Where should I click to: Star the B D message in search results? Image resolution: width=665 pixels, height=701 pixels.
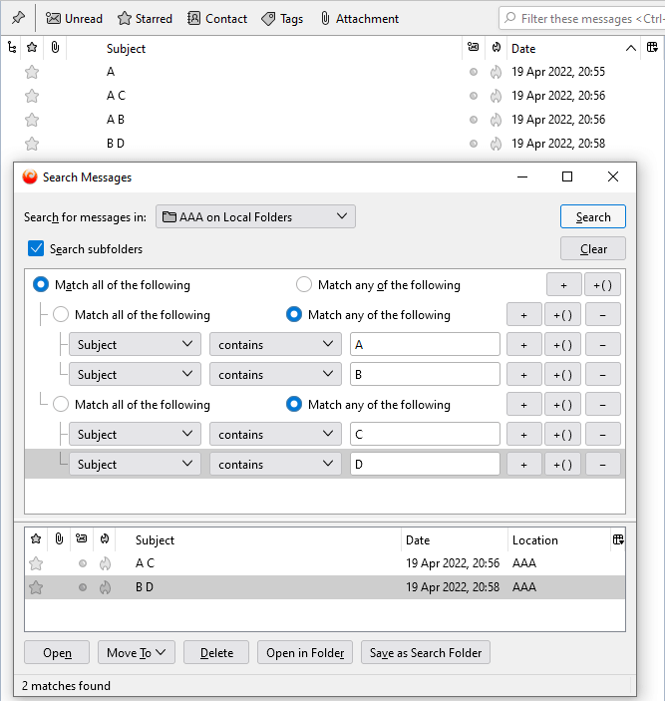(36, 587)
